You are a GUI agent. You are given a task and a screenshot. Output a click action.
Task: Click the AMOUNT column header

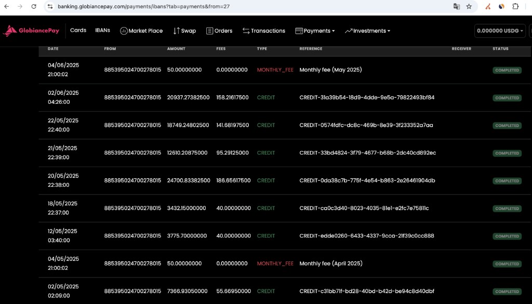tap(176, 49)
